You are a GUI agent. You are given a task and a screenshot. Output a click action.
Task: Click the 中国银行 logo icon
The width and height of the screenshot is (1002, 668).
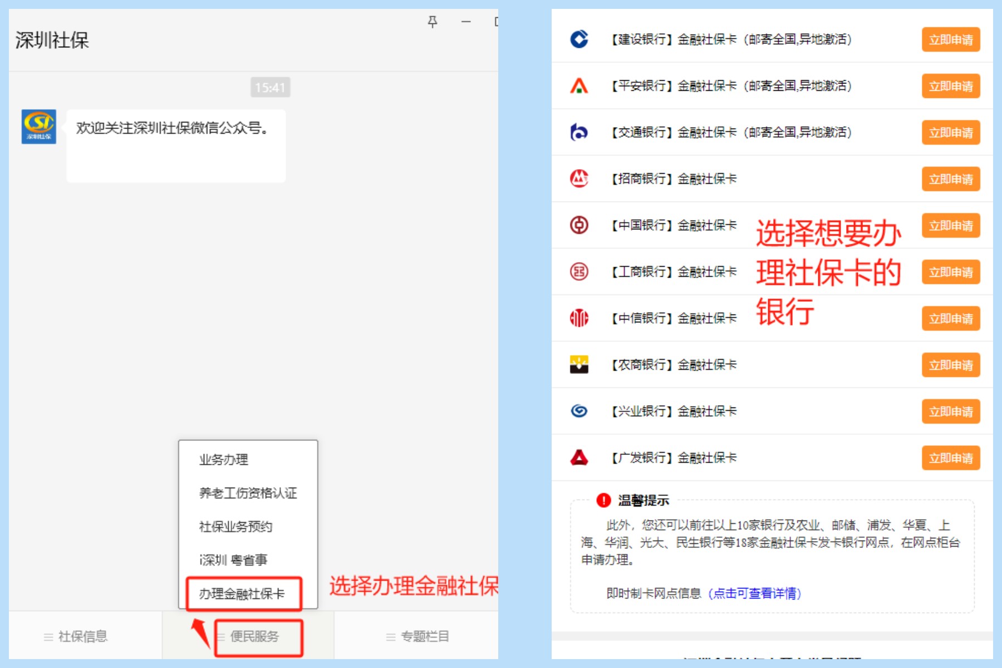pyautogui.click(x=579, y=225)
